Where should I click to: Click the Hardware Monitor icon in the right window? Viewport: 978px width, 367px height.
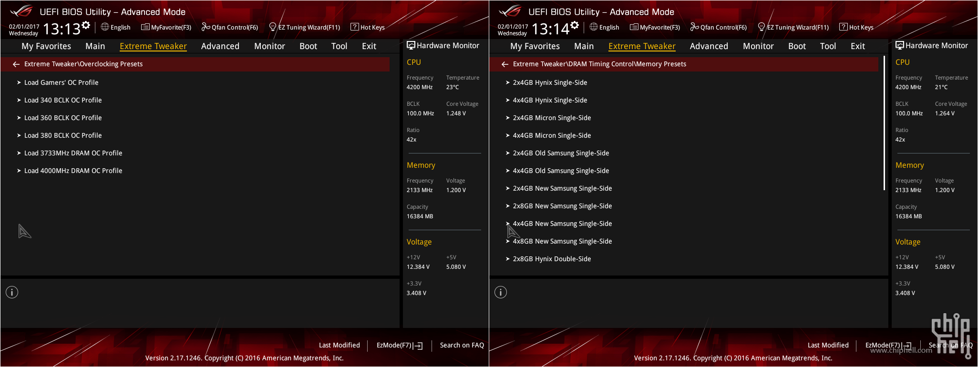pos(899,45)
